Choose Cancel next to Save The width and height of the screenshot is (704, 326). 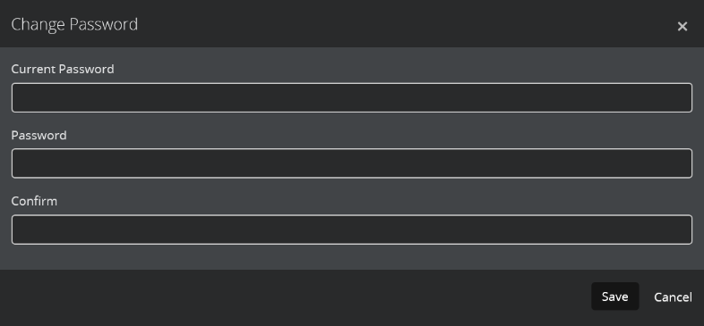coord(673,297)
